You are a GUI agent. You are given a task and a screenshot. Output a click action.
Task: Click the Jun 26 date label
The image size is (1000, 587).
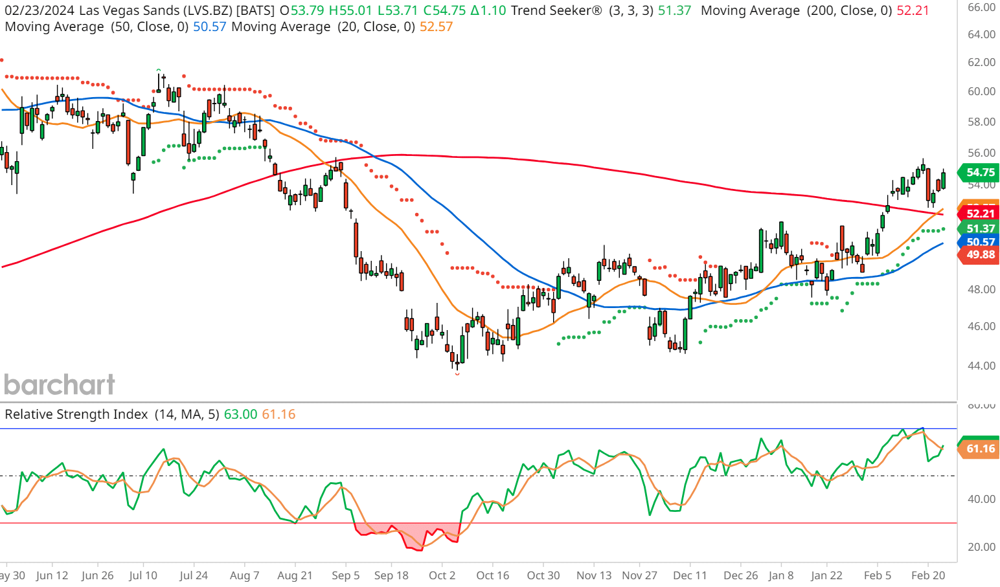point(97,575)
